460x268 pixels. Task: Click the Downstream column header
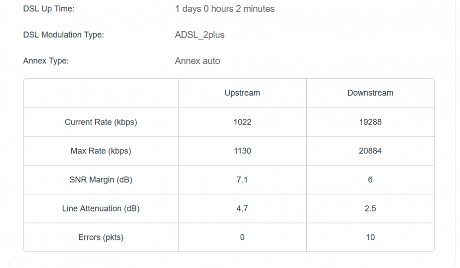pos(370,93)
